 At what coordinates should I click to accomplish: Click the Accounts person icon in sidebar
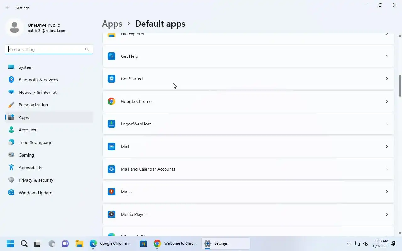[11, 130]
